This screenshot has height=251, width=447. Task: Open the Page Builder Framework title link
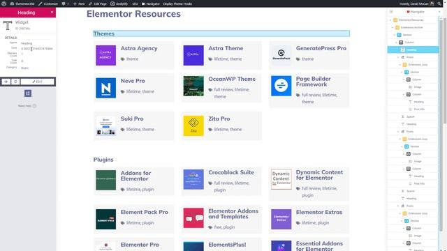(314, 82)
